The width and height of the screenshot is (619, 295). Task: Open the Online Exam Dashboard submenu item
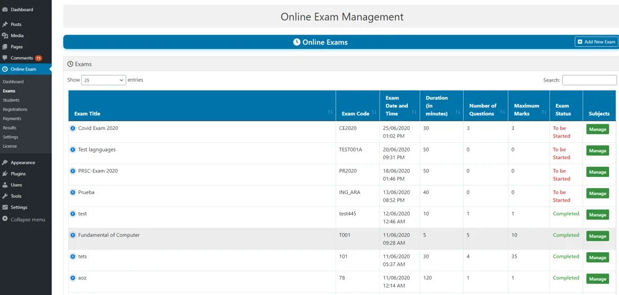pyautogui.click(x=13, y=82)
